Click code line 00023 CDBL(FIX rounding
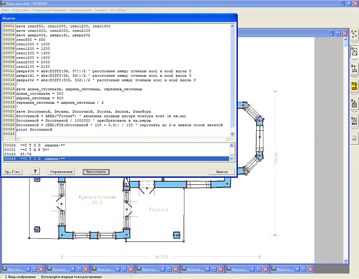The height and width of the screenshot is (279, 359). [119, 125]
